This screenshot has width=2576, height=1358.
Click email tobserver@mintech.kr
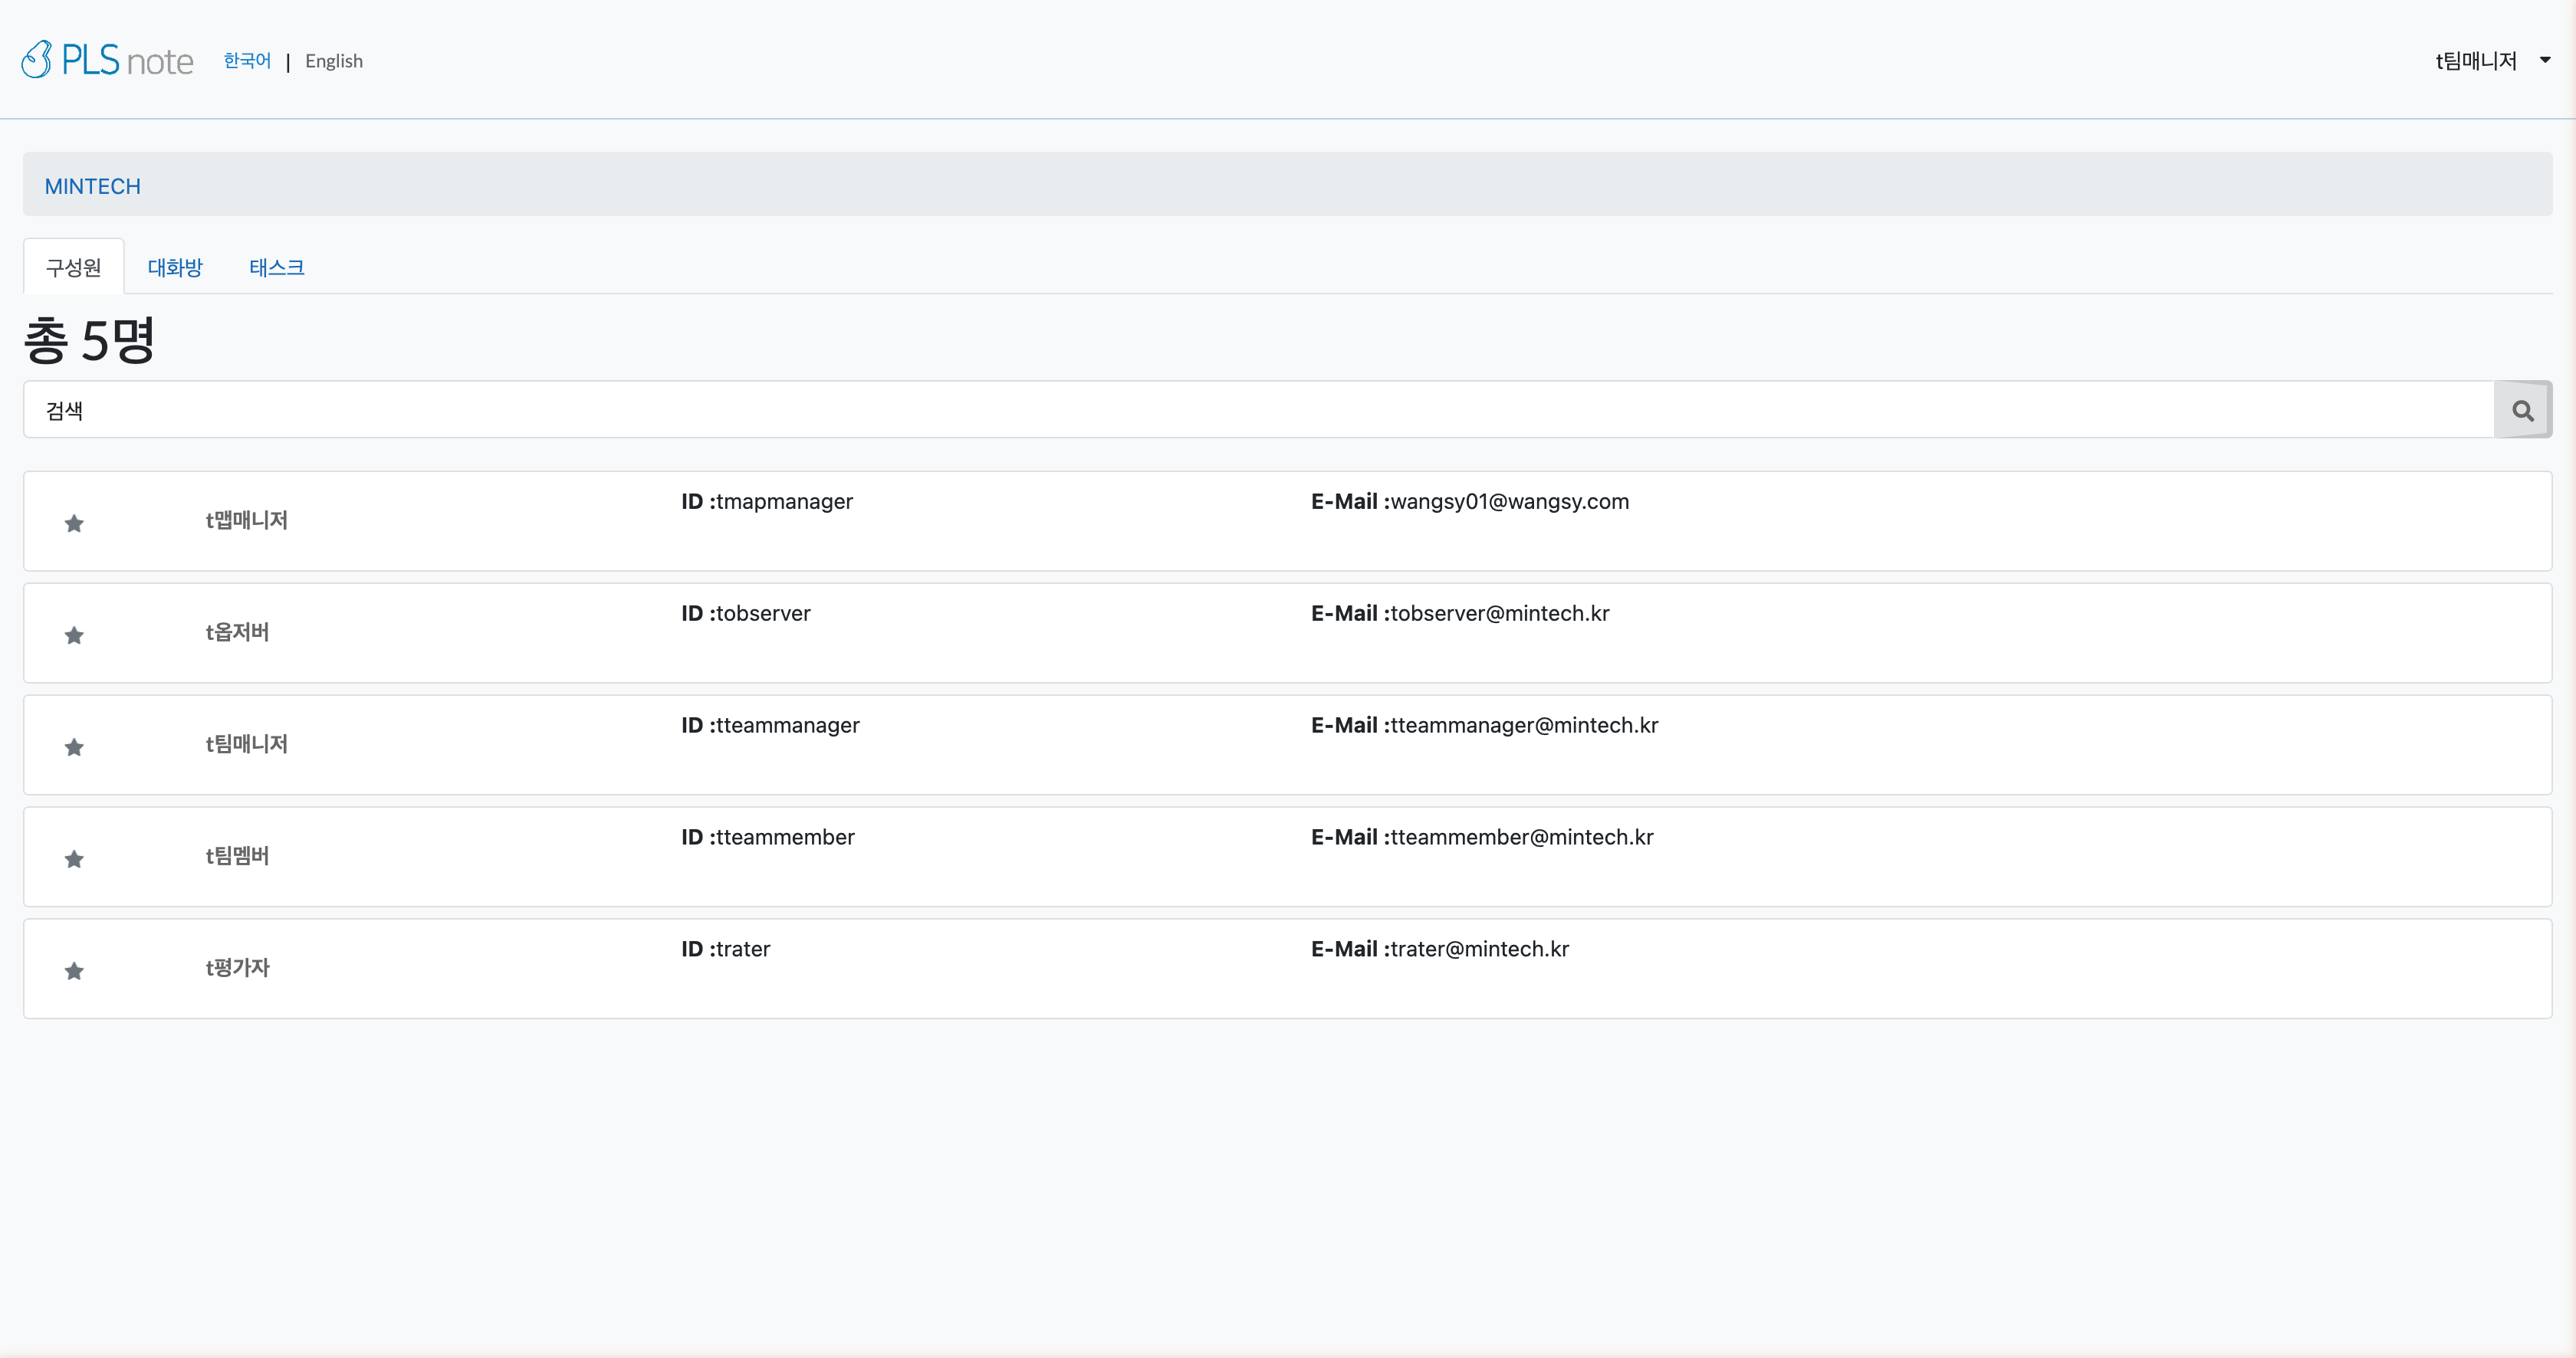(1499, 614)
